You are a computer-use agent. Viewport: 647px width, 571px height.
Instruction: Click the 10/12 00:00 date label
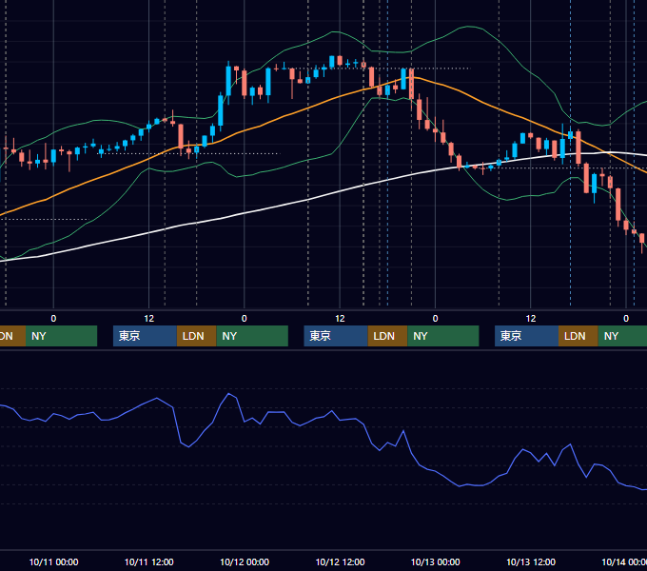[245, 561]
